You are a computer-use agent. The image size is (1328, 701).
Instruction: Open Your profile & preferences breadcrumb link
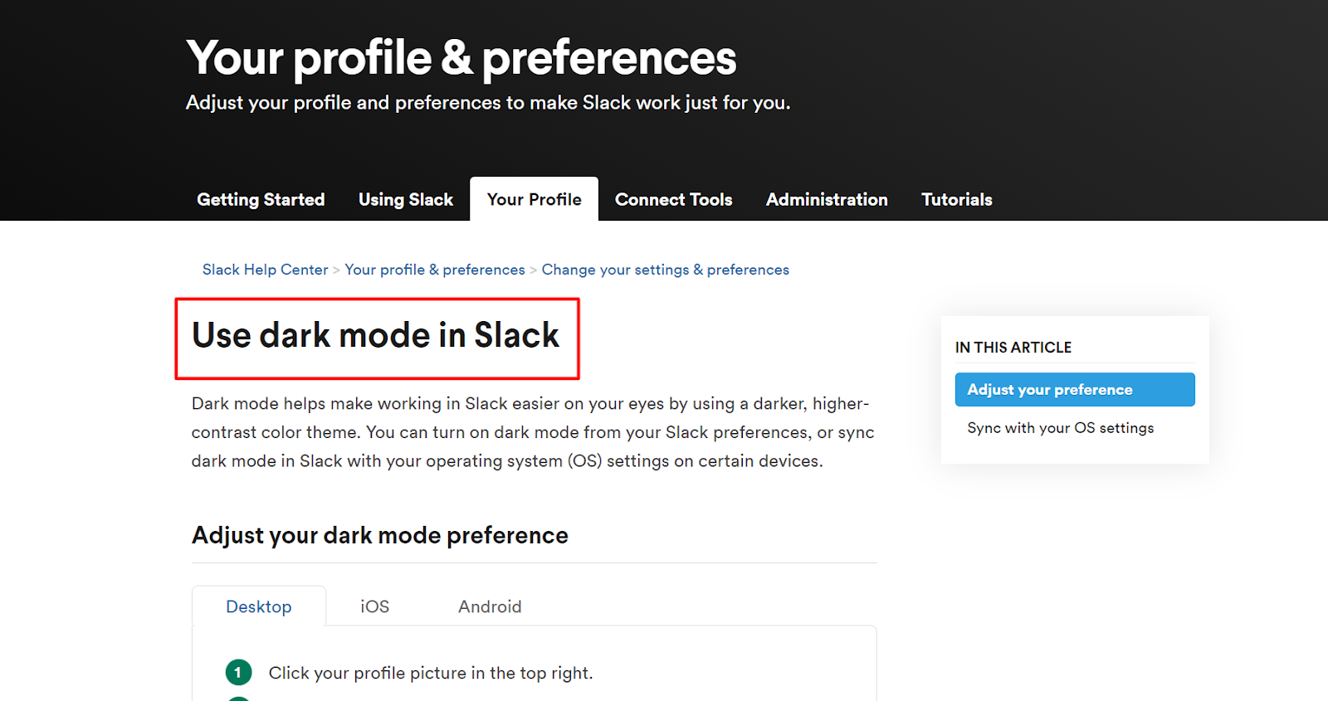(x=435, y=270)
